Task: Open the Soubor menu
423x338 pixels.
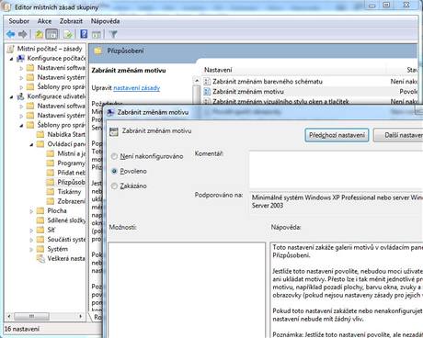Action: [19, 21]
